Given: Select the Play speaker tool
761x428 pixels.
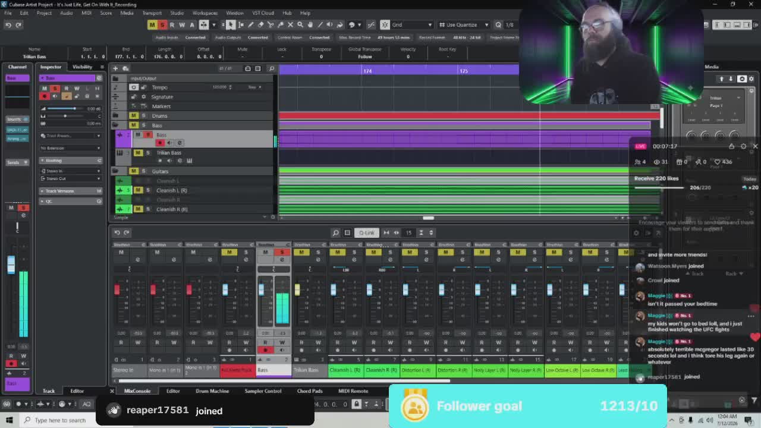Looking at the screenshot, I should pos(330,24).
